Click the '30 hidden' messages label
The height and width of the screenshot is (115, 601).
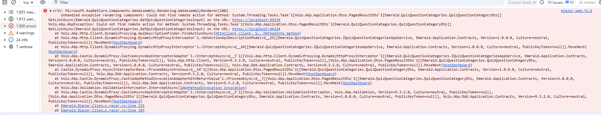(587, 2)
